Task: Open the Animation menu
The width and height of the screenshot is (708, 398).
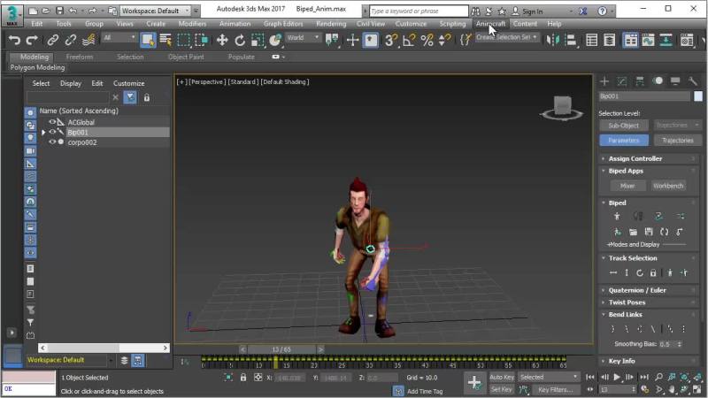Action: tap(235, 24)
